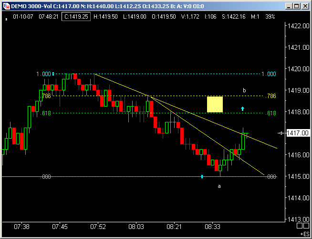312x239 pixels.
Task: Click the +ES symbol label
Action: pos(305,234)
